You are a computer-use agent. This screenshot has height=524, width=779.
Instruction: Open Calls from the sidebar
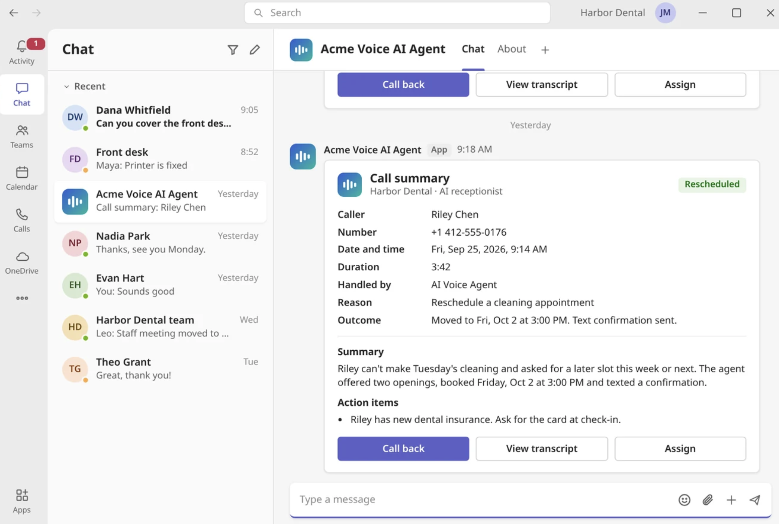22,220
